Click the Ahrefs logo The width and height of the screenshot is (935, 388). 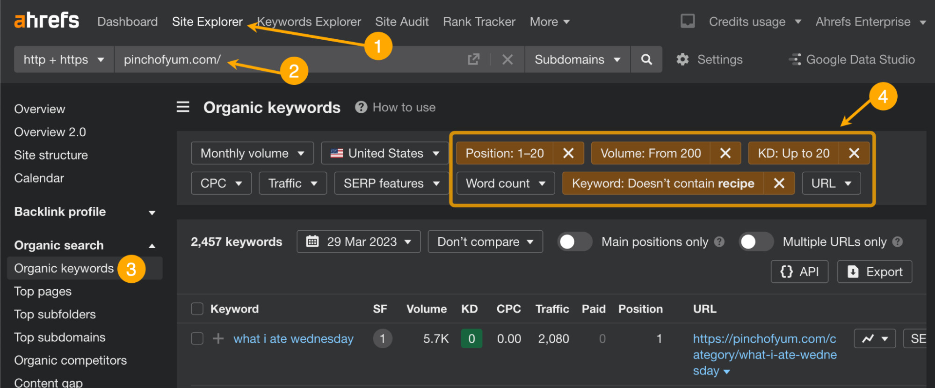(47, 21)
